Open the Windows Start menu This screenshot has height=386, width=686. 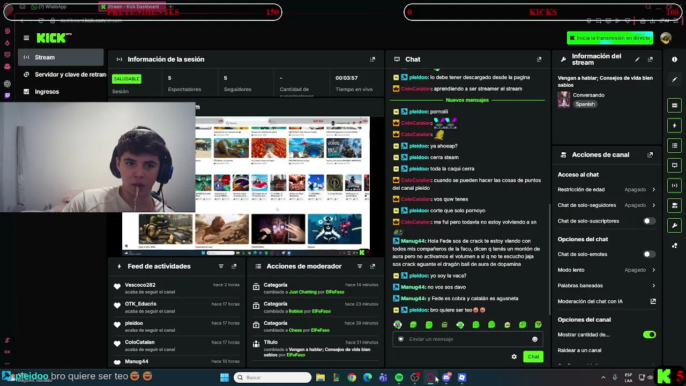click(x=225, y=378)
